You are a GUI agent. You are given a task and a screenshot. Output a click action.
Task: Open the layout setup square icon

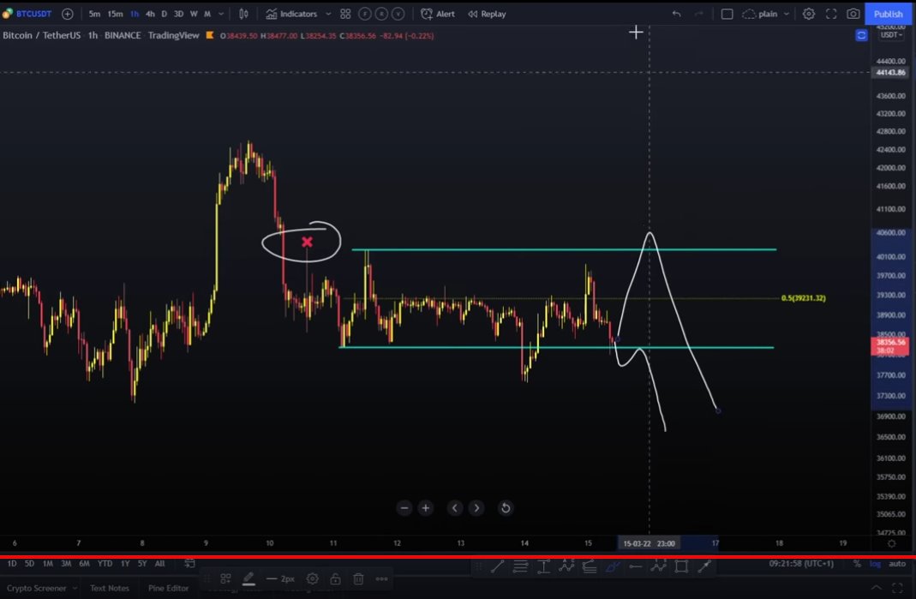[727, 14]
